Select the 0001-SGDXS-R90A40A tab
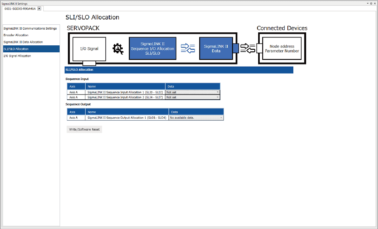 coord(20,9)
